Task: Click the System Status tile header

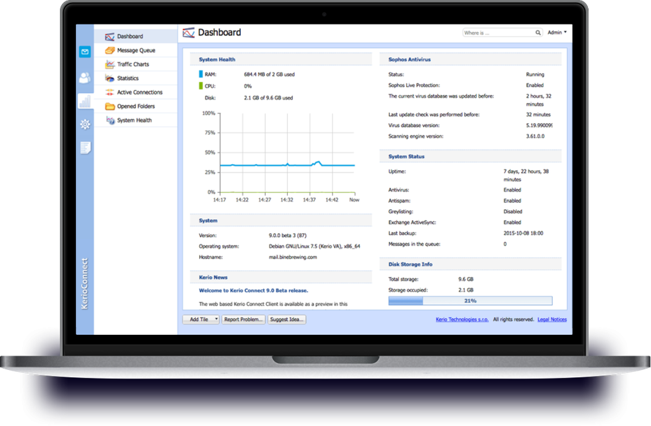Action: pyautogui.click(x=470, y=157)
